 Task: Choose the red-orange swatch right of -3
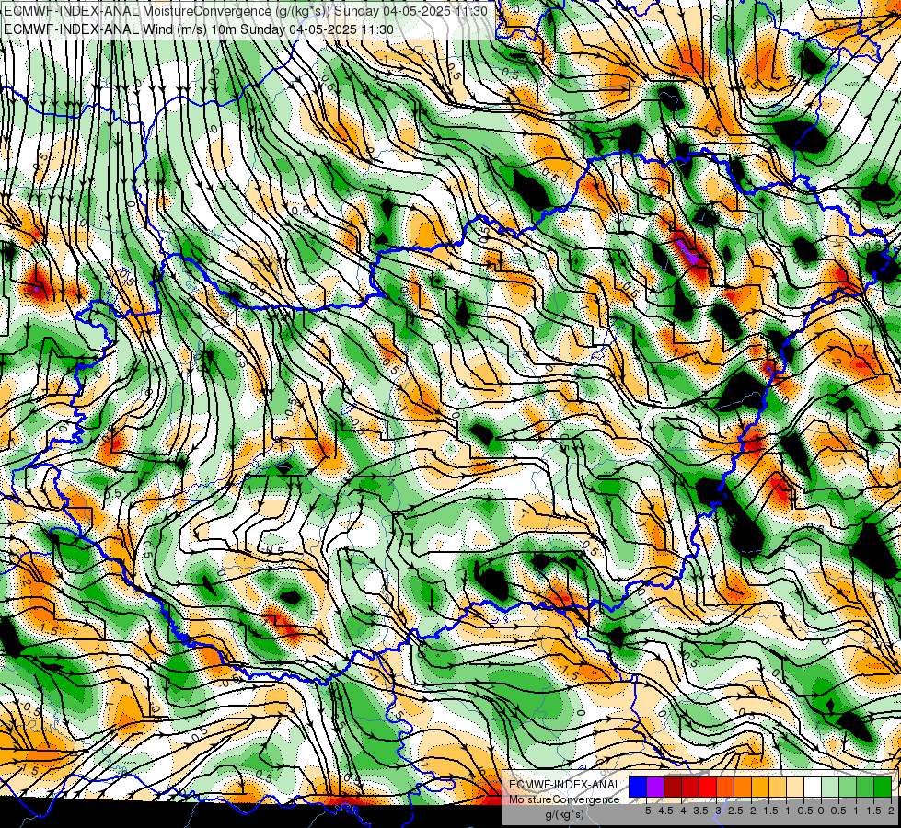coord(725,787)
